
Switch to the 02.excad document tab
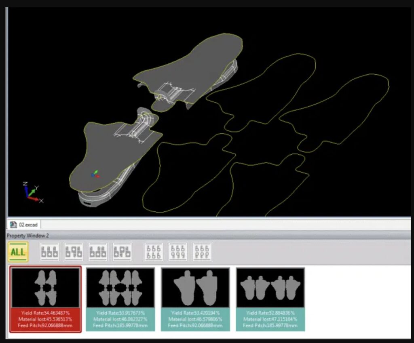click(x=24, y=224)
